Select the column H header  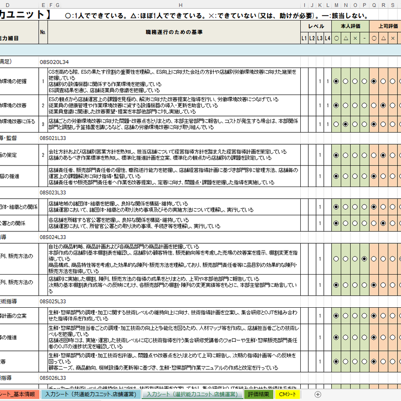(180, 5)
